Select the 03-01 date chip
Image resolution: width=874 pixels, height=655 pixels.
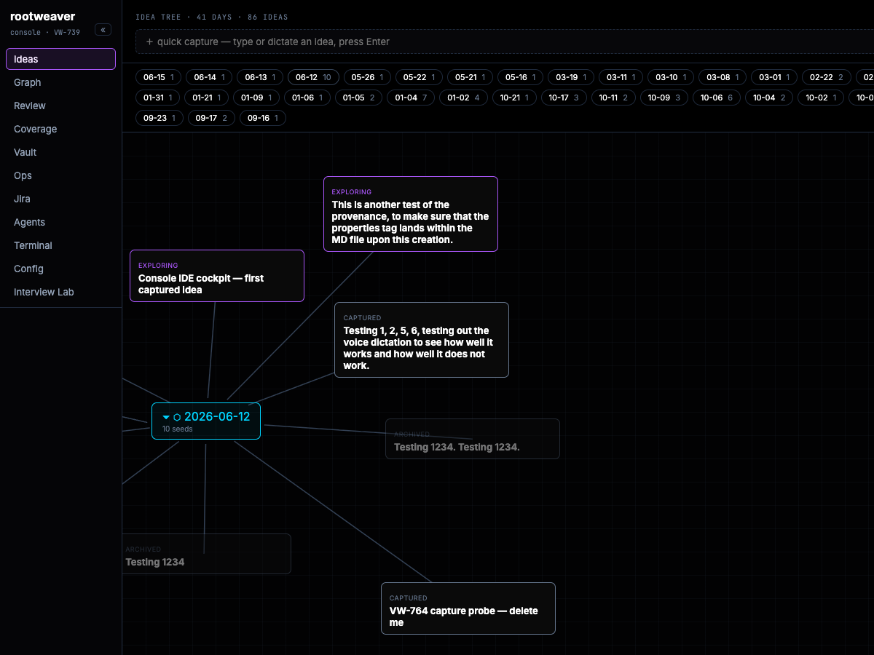coord(774,77)
